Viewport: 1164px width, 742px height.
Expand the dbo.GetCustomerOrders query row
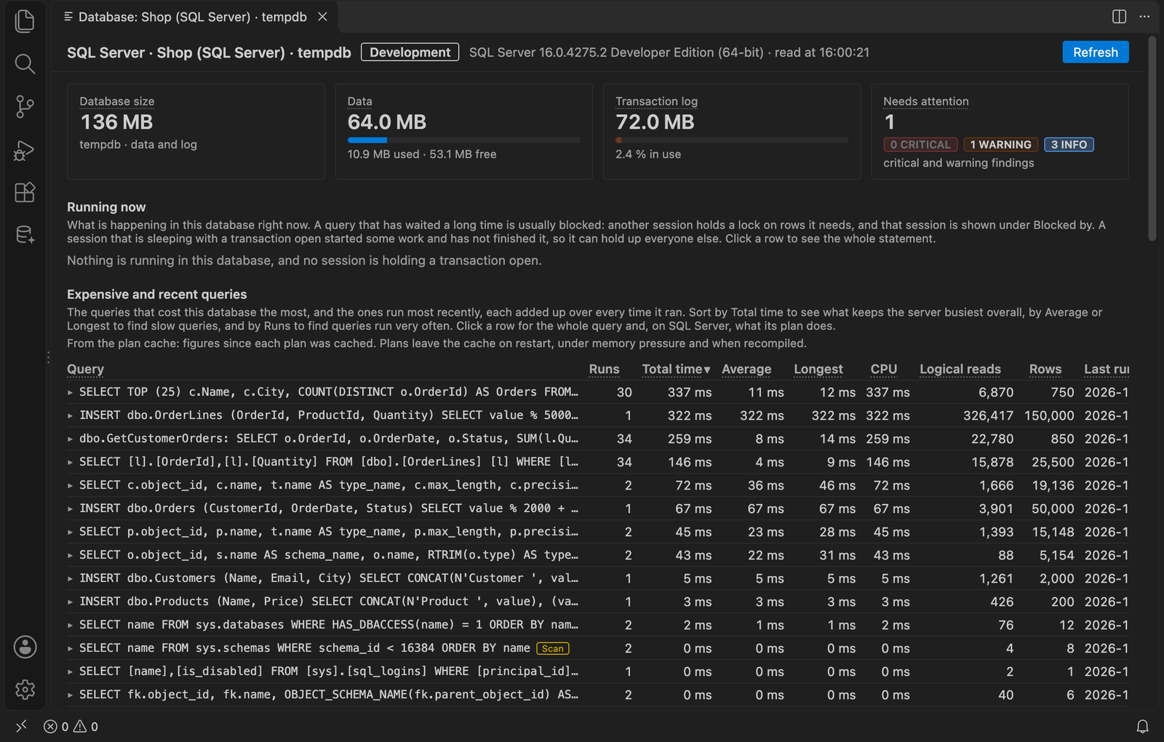click(597, 439)
